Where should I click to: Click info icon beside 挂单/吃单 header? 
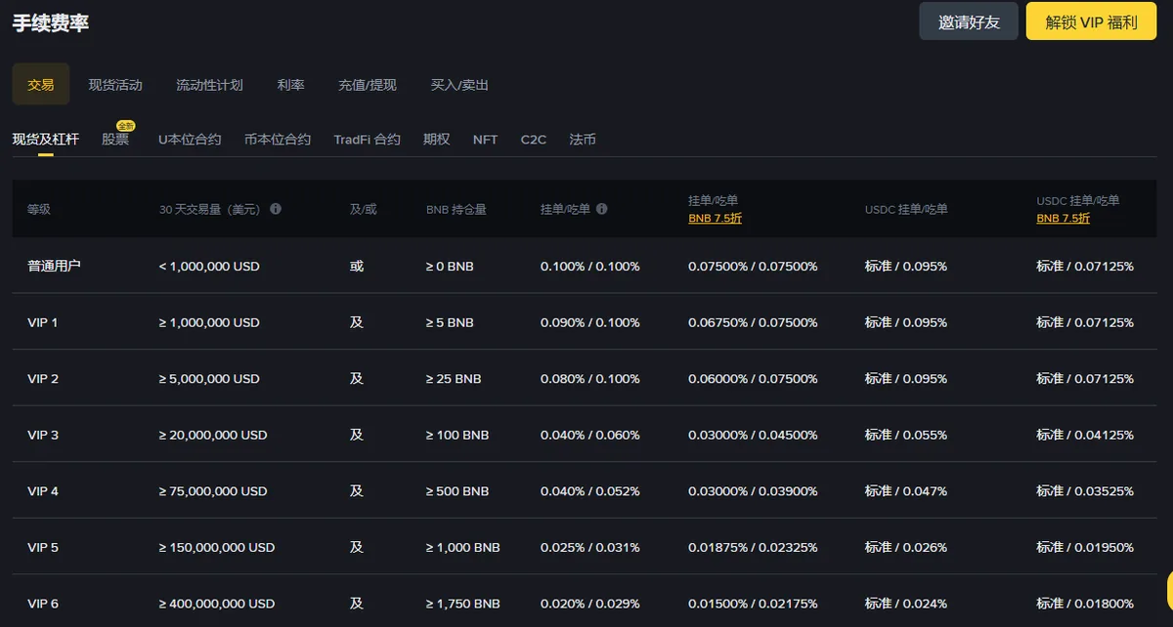tap(602, 209)
